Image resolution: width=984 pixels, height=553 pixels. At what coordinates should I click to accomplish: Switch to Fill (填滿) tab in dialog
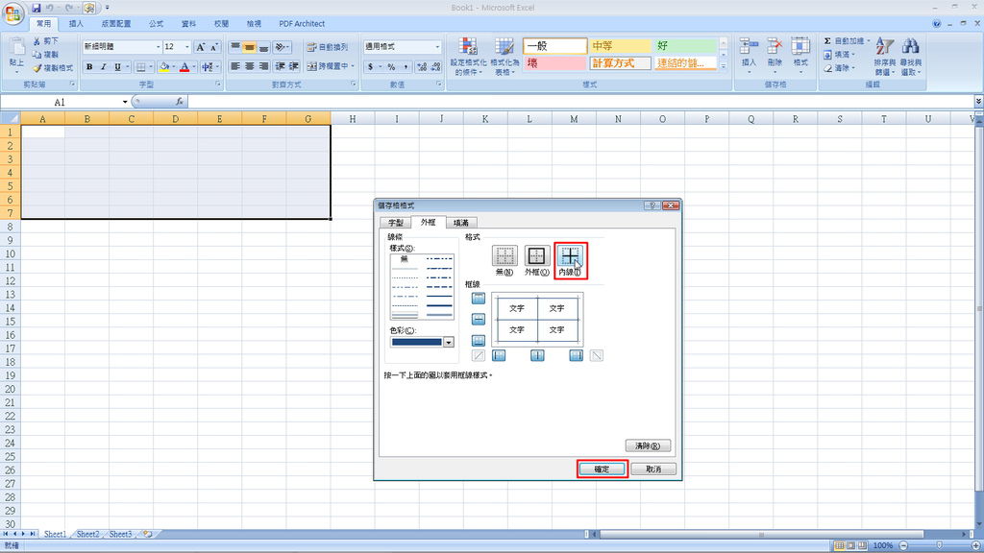461,223
